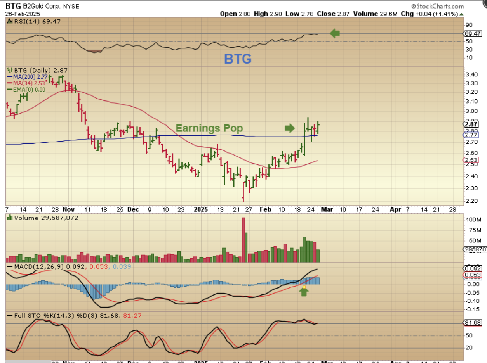Click the green up triangle beside Chg
This screenshot has height=363, width=487.
[461, 14]
